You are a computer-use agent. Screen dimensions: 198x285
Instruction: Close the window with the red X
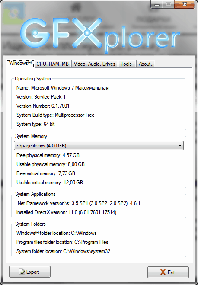[x=185, y=5]
